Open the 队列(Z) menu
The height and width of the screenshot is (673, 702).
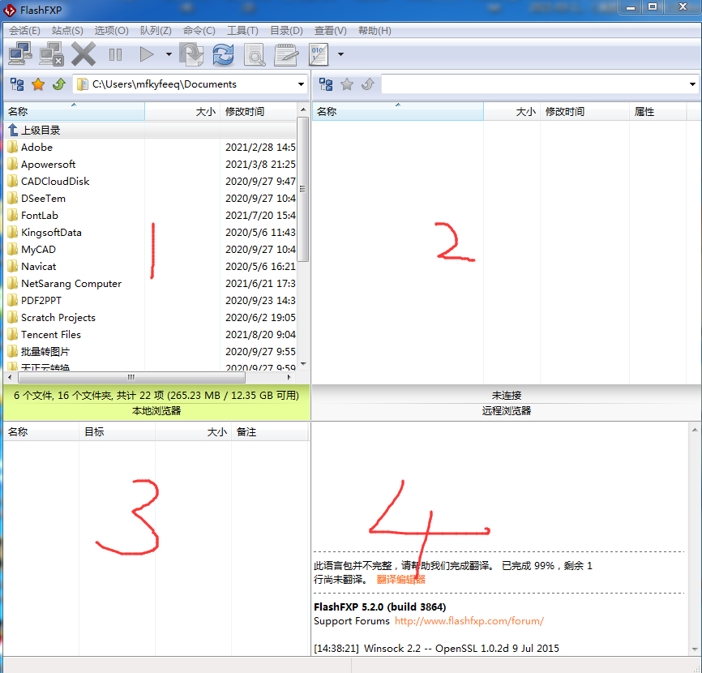click(x=156, y=31)
